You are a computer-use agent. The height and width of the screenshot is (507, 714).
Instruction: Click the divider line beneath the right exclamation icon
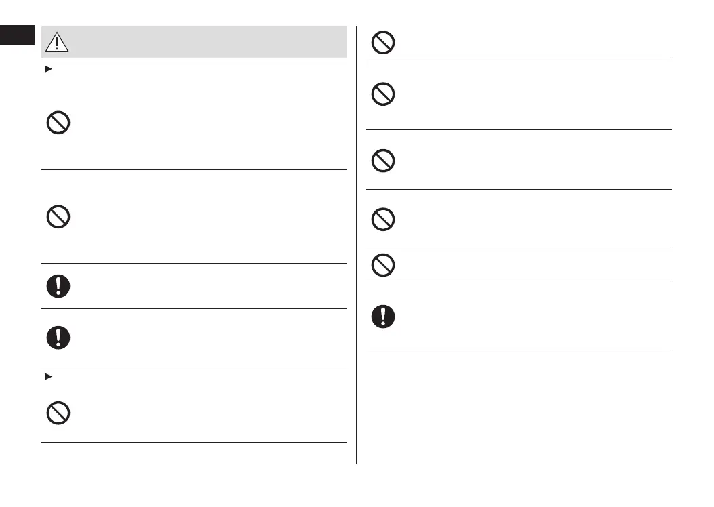pos(519,352)
